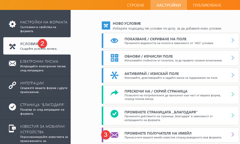The height and width of the screenshot is (144, 240).
Task: Click the green skip arrow icon
Action: pyautogui.click(x=114, y=93)
